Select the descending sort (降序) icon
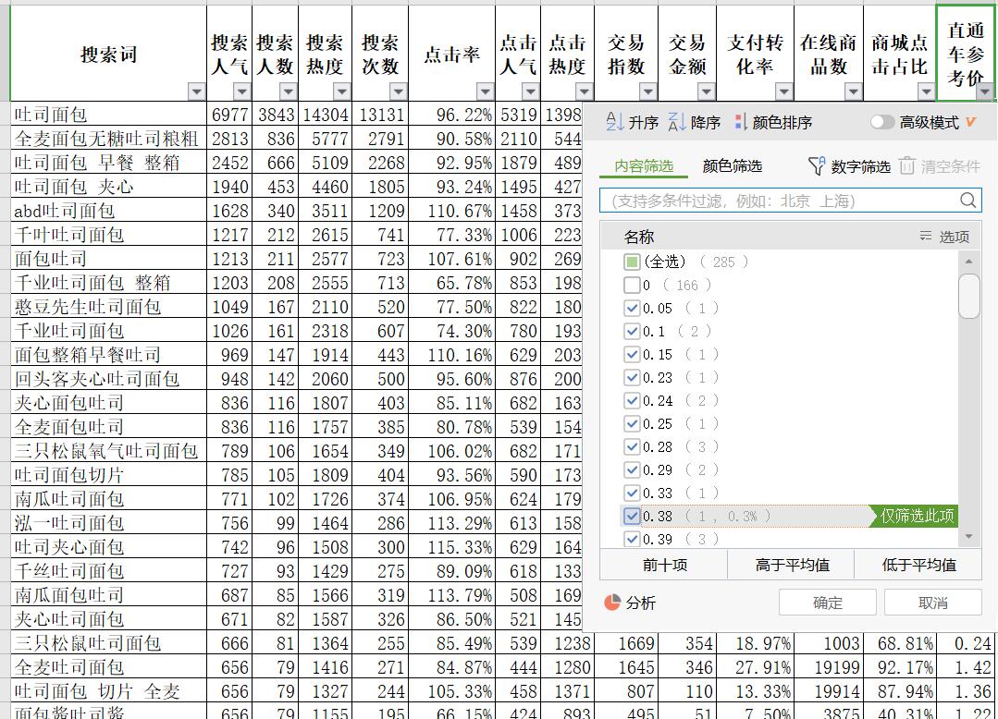Image resolution: width=998 pixels, height=719 pixels. [674, 121]
